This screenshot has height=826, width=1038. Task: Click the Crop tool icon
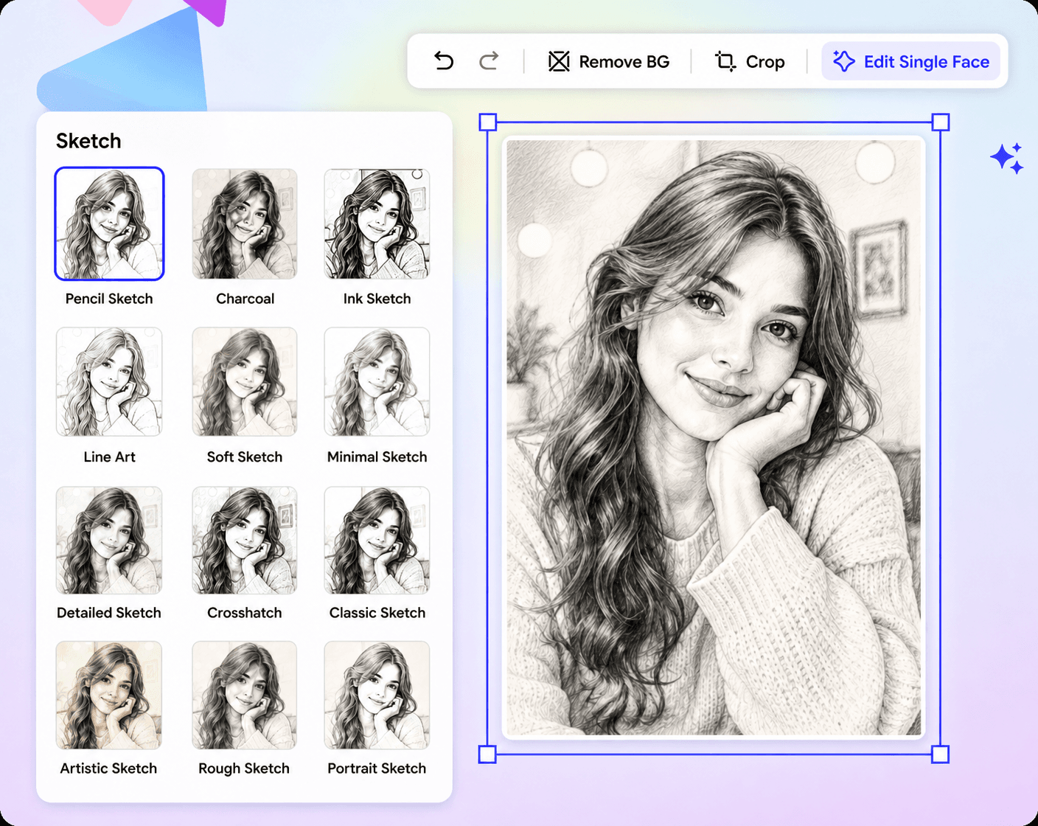click(x=725, y=61)
